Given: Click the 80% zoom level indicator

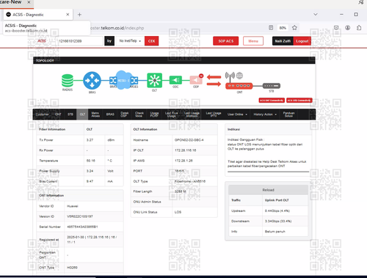Looking at the screenshot, I should click(283, 28).
